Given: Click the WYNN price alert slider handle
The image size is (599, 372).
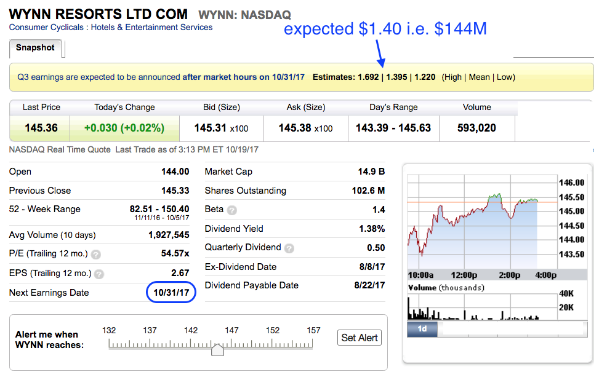Looking at the screenshot, I should click(217, 349).
